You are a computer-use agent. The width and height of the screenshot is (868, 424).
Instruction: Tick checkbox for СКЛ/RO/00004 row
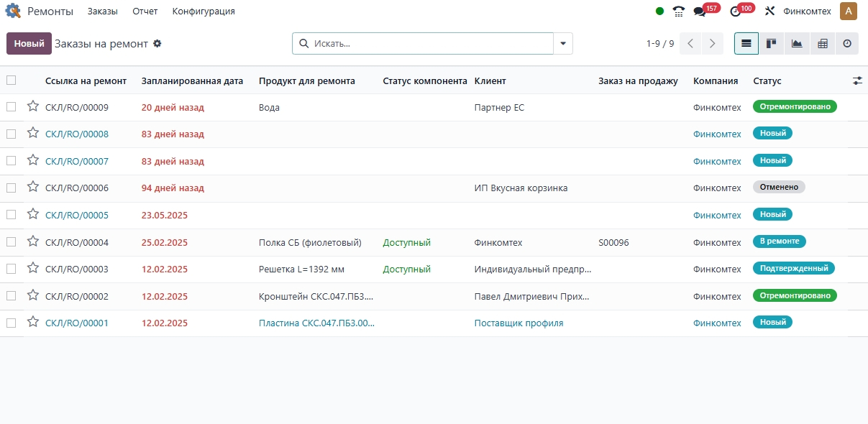[11, 242]
